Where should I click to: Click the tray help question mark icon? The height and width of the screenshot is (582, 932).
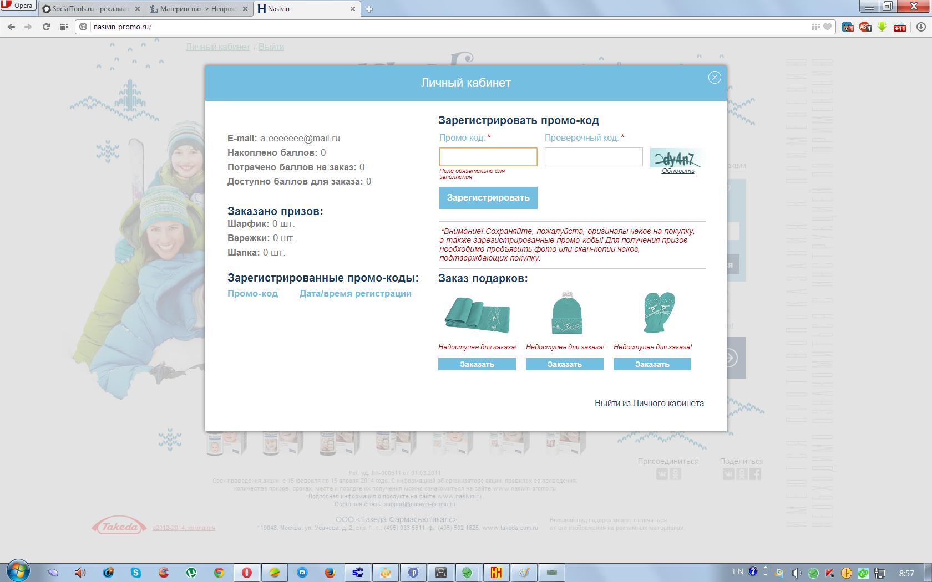(x=753, y=571)
